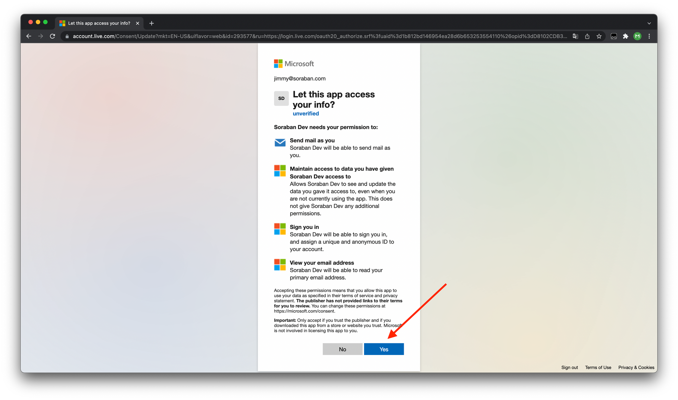
Task: Open the Terms of Use link
Action: point(598,367)
